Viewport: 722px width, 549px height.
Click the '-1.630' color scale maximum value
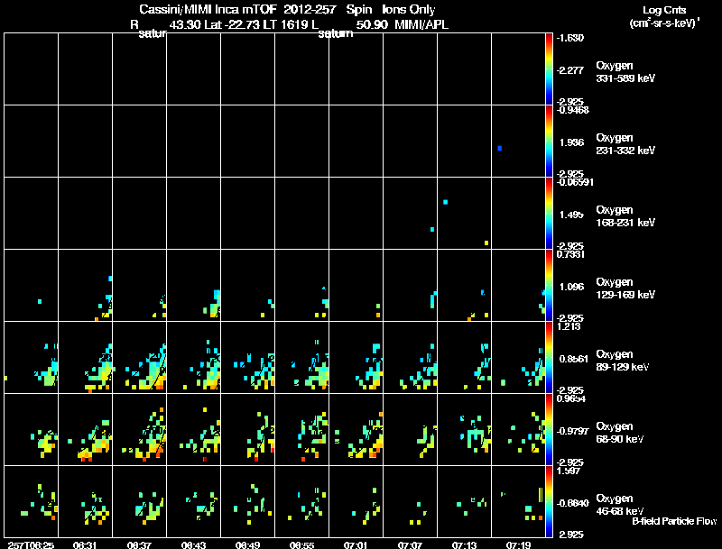(570, 38)
